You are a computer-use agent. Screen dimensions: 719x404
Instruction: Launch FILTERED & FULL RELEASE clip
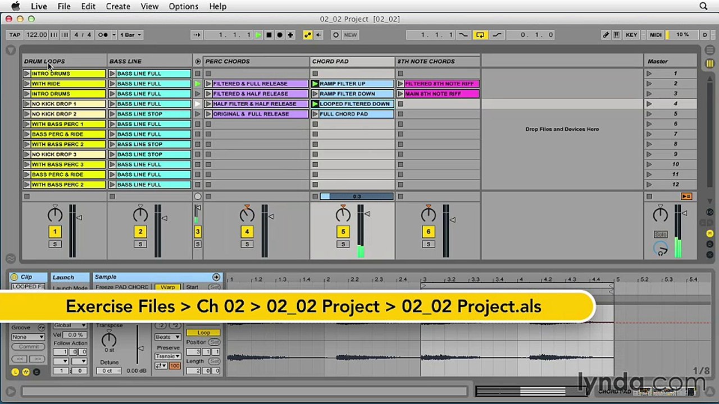(x=208, y=84)
